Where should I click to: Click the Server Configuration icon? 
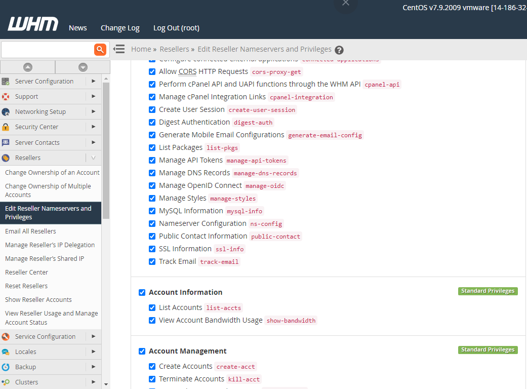[6, 82]
